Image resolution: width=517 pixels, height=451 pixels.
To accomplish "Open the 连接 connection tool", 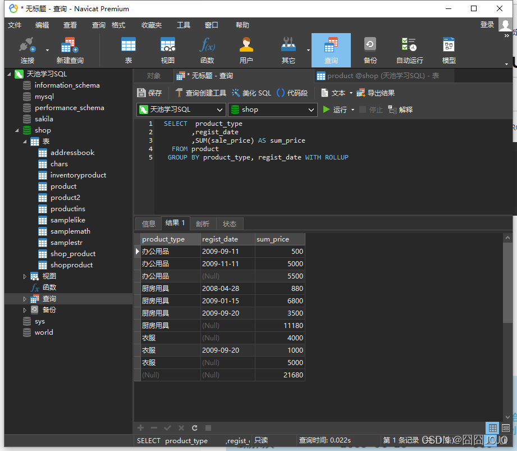I will pyautogui.click(x=27, y=51).
